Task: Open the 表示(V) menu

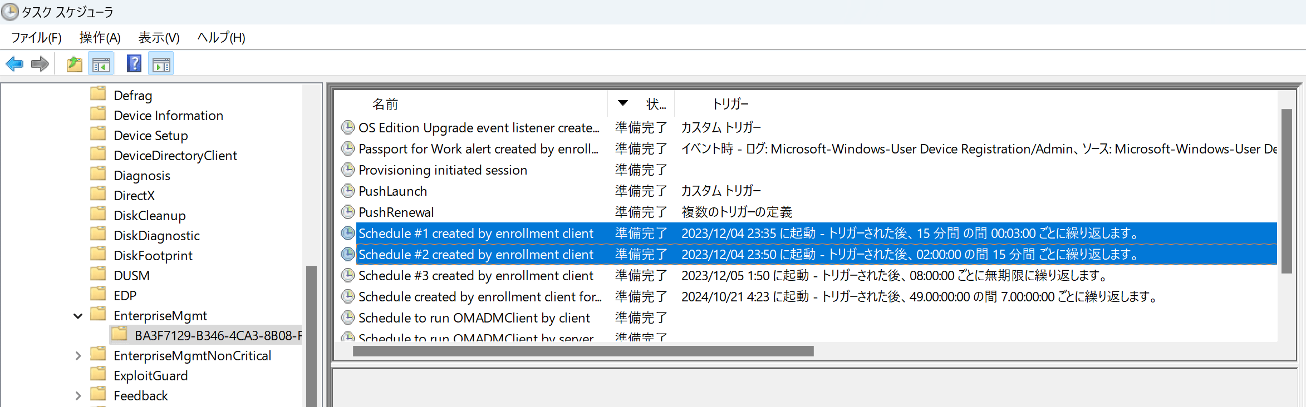Action: (159, 37)
